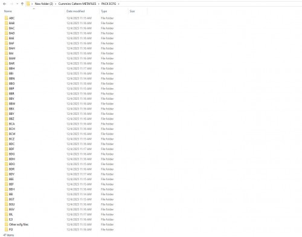Click the folder name "BGV"
Viewport: 302px width, 237px height.
11,209
